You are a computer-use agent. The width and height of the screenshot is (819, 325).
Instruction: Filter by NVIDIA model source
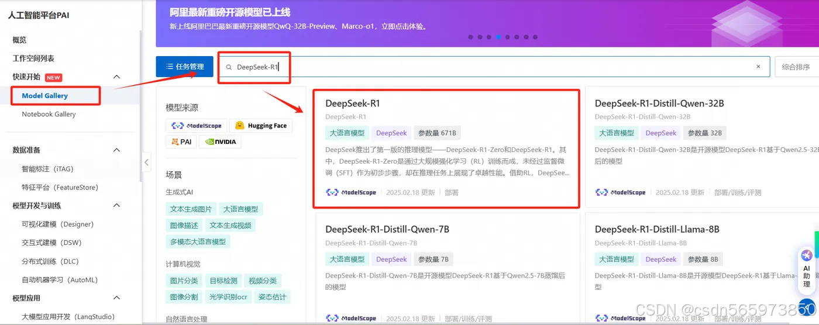coord(220,141)
